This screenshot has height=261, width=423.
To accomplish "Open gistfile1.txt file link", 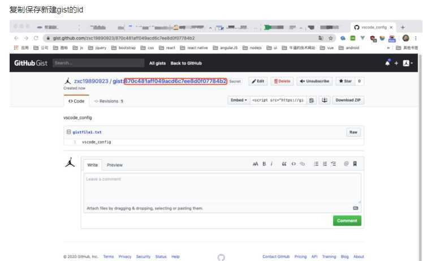I will coord(87,132).
